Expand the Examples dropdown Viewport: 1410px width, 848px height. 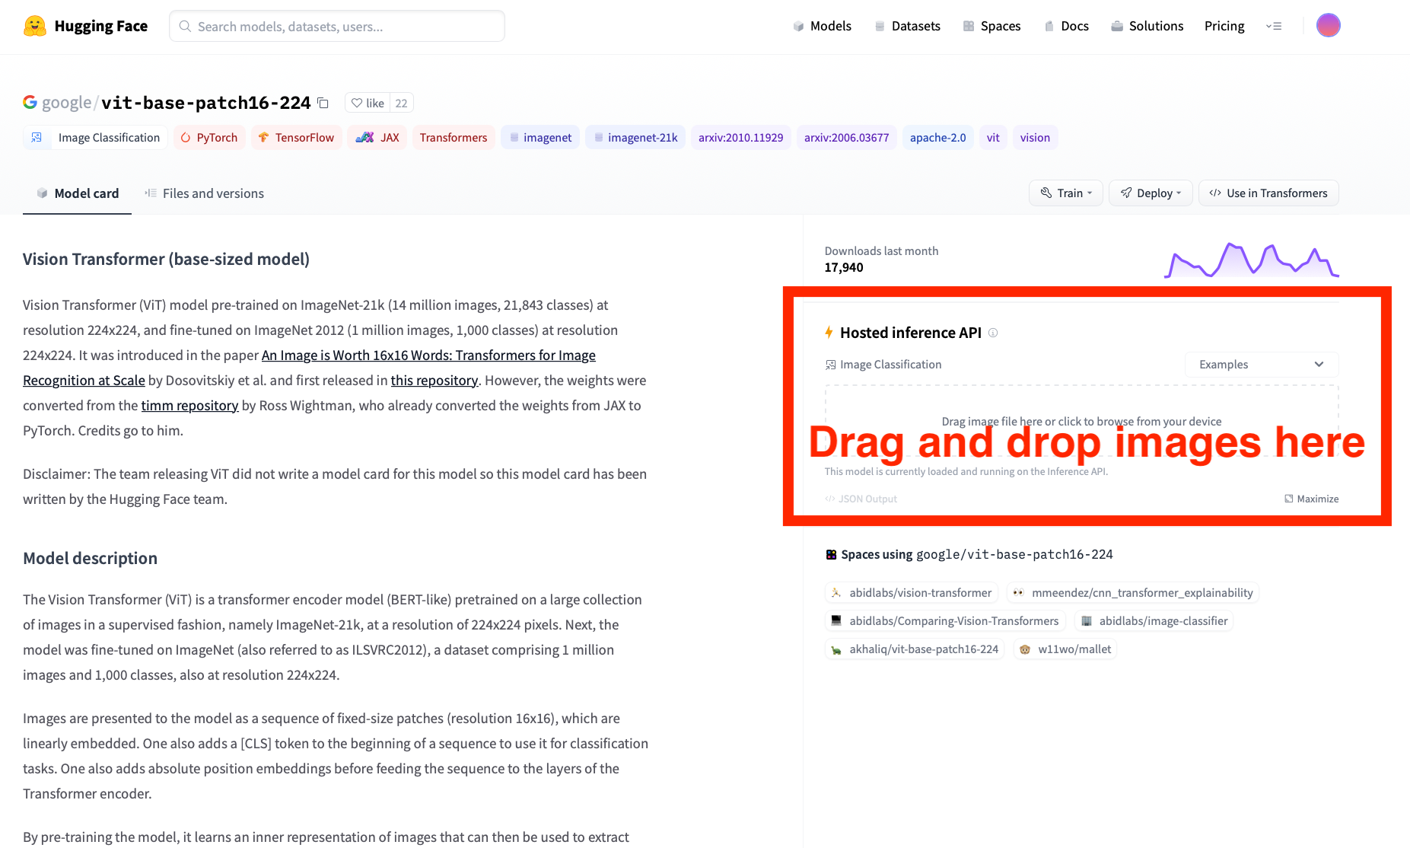pos(1261,365)
